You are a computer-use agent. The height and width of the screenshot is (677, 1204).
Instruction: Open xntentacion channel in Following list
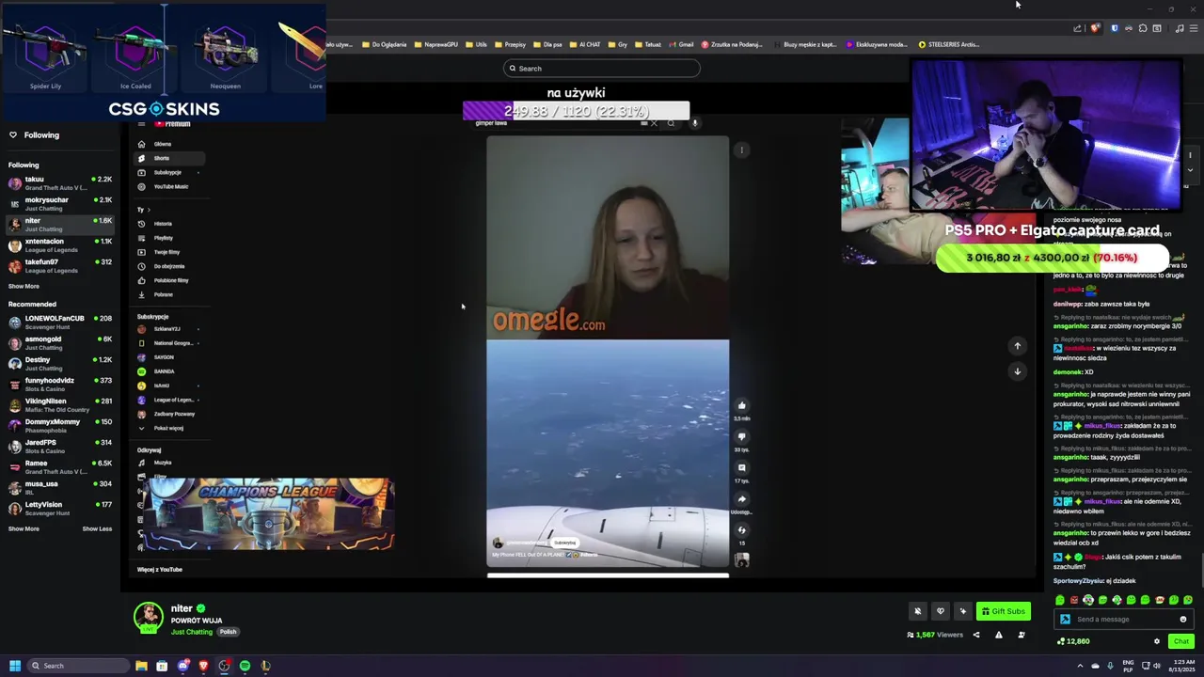tap(60, 244)
